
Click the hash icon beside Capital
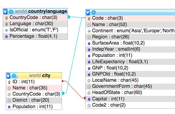[x=89, y=99]
